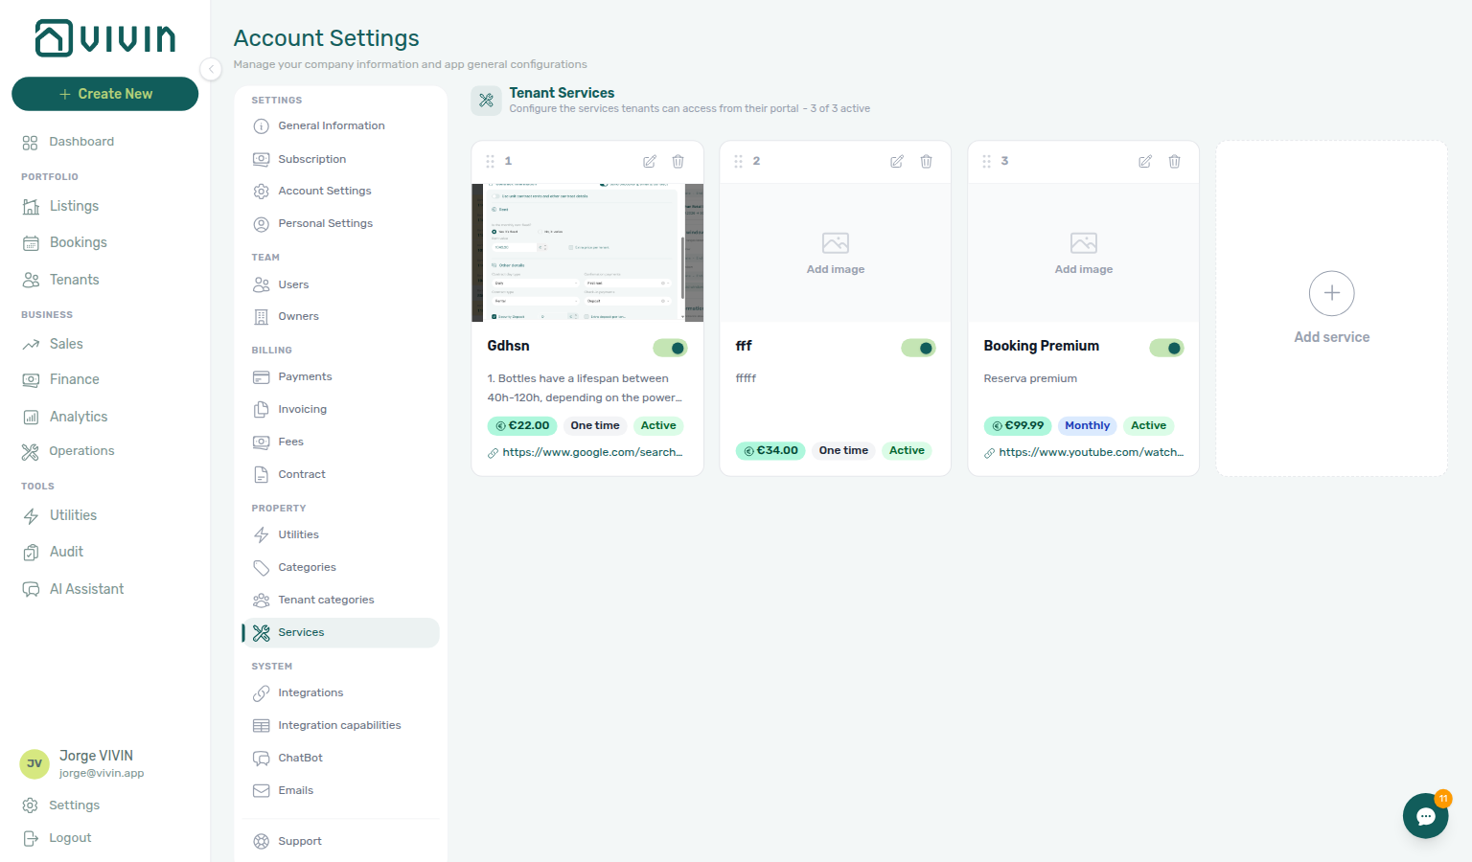Open the Tenants page
This screenshot has height=862, width=1472.
pyautogui.click(x=74, y=280)
